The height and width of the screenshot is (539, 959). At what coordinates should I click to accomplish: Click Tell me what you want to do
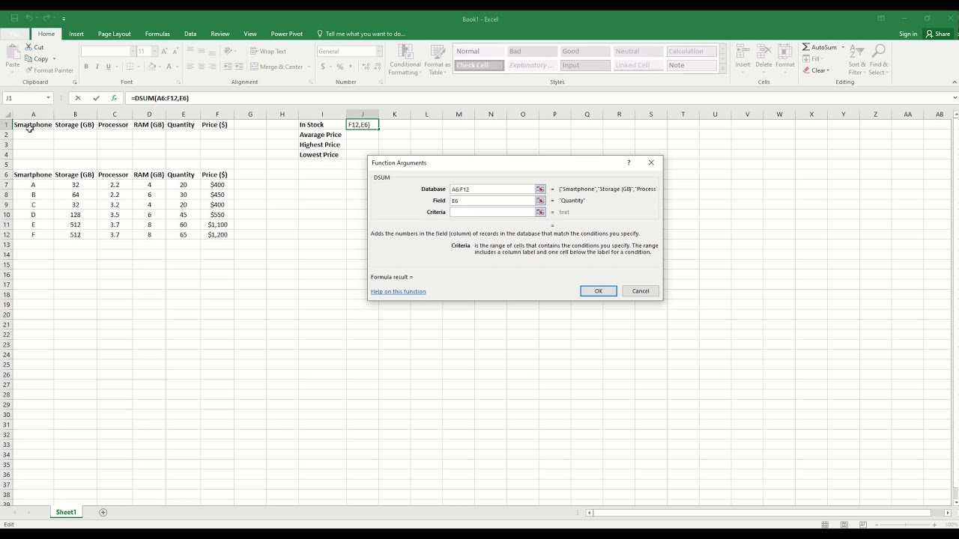[361, 34]
